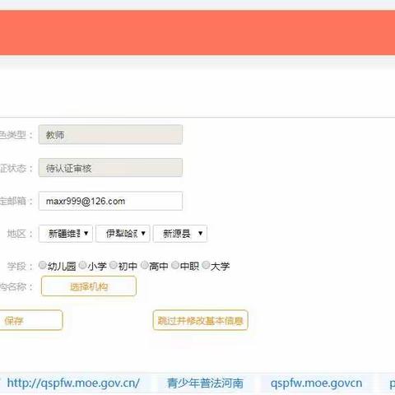Click the role type field showing 教师
The image size is (395, 395).
110,134
